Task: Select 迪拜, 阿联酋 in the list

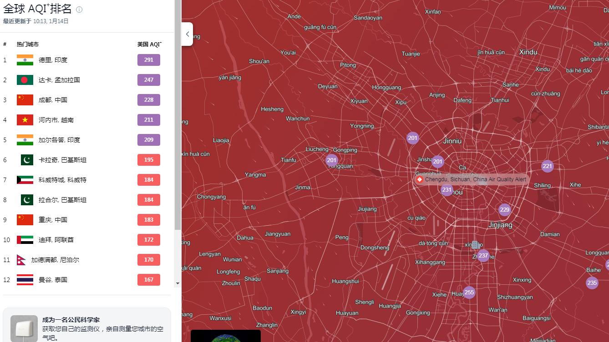Action: point(56,240)
